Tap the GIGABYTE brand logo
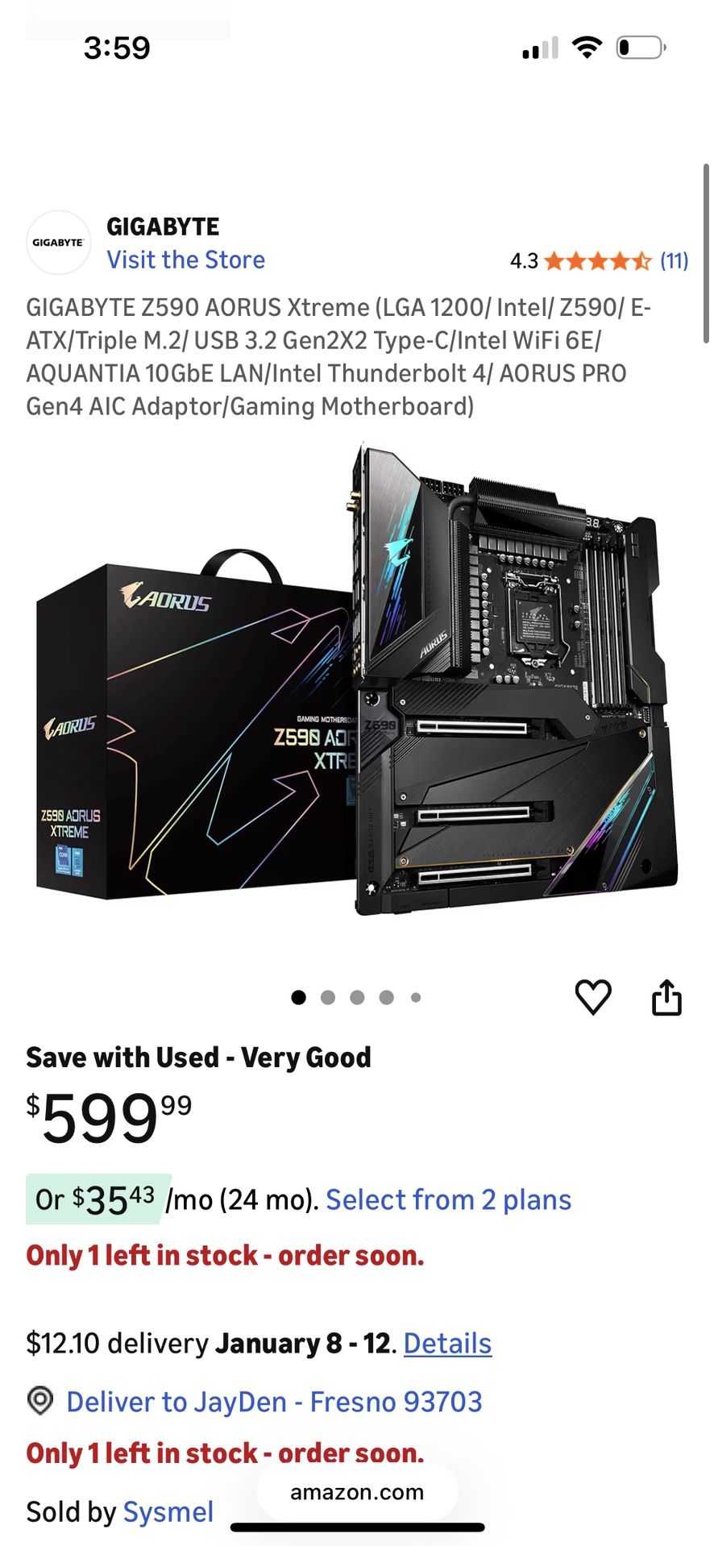This screenshot has width=714, height=1546. [58, 243]
